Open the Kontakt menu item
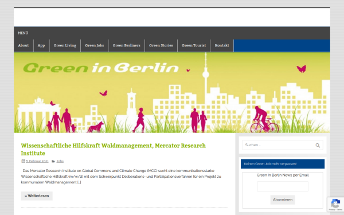The image size is (344, 215). click(x=222, y=45)
